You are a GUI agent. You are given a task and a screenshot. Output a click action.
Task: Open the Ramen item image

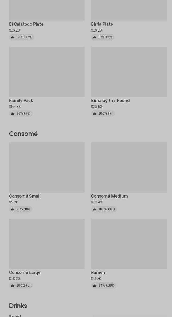click(x=129, y=244)
